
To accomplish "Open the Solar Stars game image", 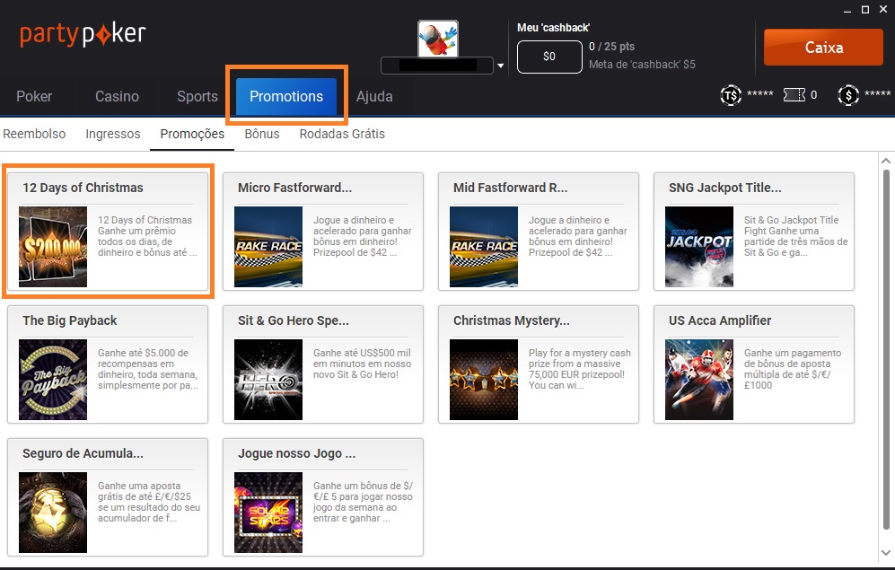I will 268,513.
